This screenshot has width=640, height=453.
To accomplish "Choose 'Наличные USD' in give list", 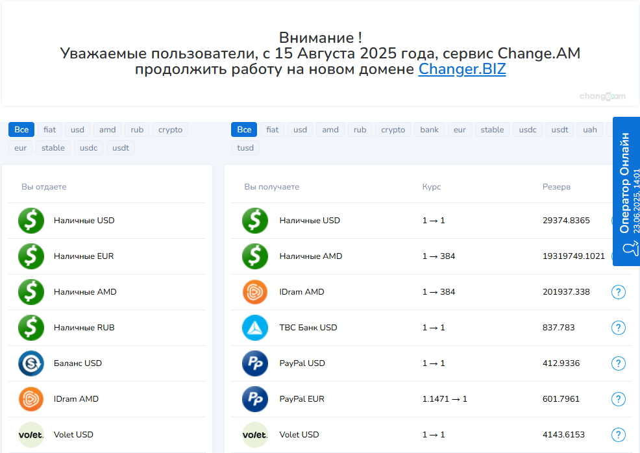I will (x=107, y=221).
